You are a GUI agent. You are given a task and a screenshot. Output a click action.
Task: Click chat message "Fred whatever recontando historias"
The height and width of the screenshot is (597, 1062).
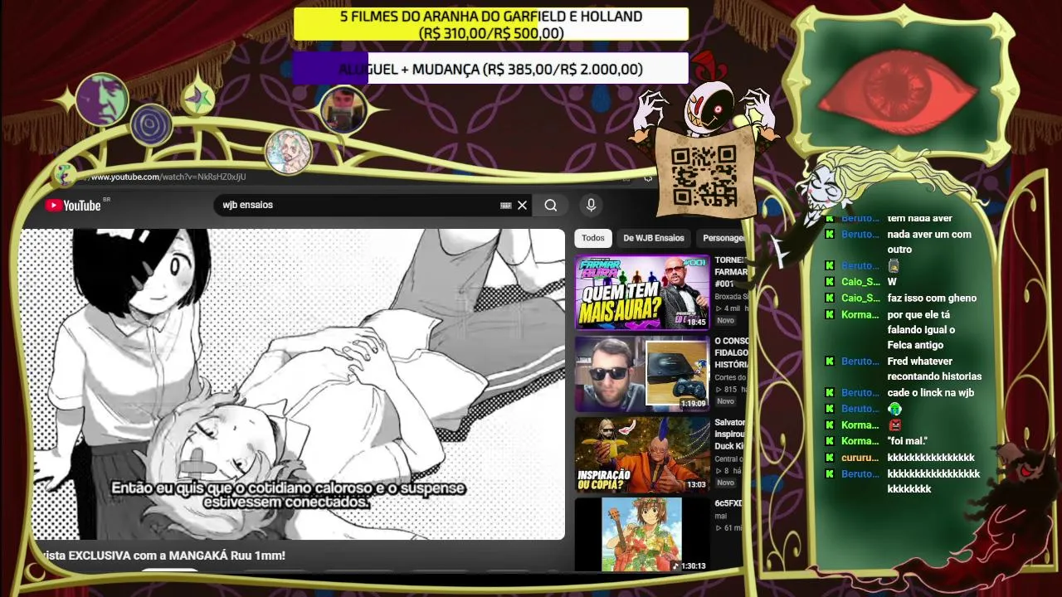pos(934,369)
